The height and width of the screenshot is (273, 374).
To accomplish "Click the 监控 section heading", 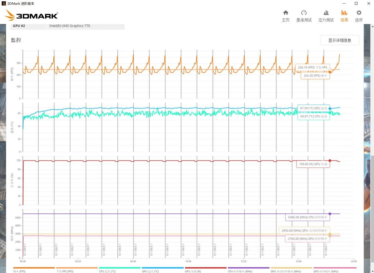I will click(x=16, y=40).
